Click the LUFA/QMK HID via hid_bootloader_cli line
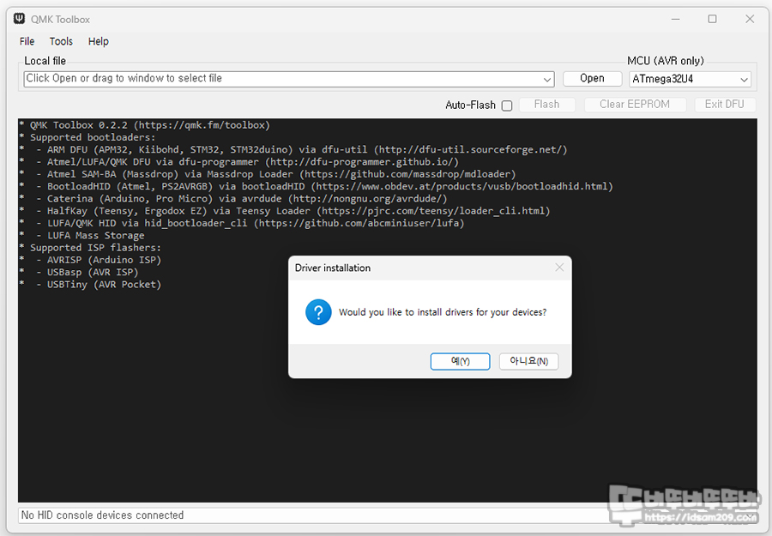This screenshot has width=772, height=536. coord(242,223)
